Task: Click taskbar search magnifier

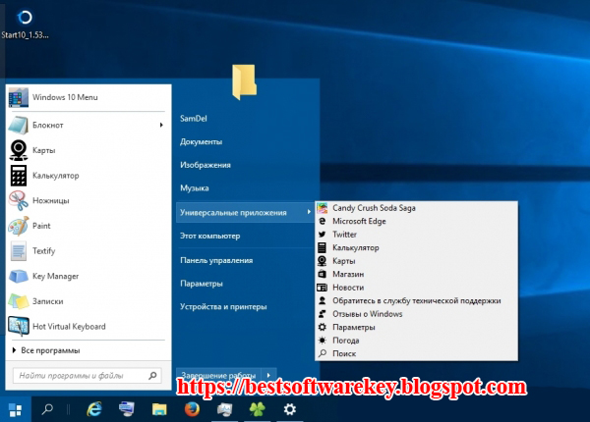Action: tap(47, 409)
